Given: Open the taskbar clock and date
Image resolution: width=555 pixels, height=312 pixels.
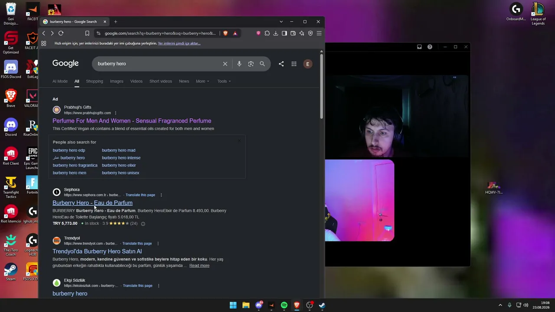Looking at the screenshot, I should point(542,305).
